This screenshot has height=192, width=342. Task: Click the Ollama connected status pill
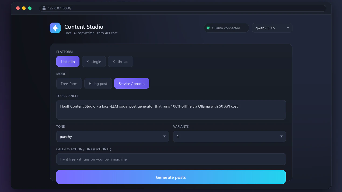click(x=226, y=28)
